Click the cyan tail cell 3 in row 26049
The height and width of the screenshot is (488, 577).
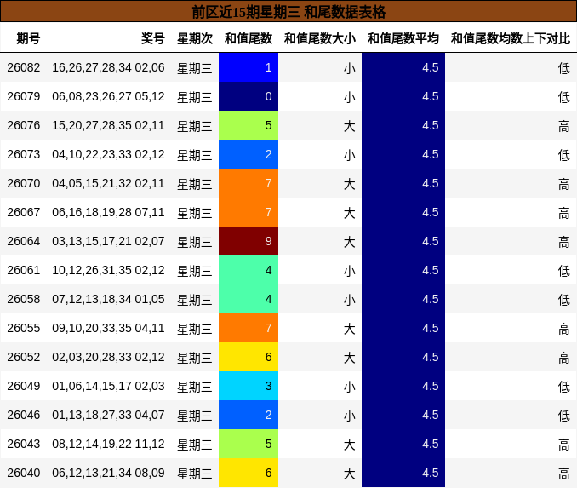click(x=249, y=386)
